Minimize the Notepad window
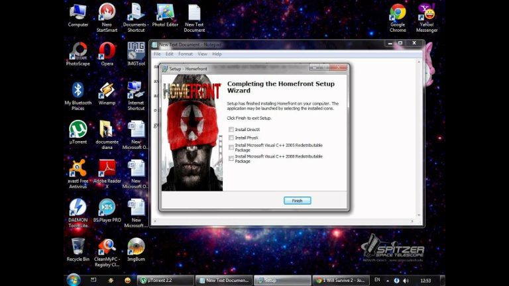 tap(390, 43)
